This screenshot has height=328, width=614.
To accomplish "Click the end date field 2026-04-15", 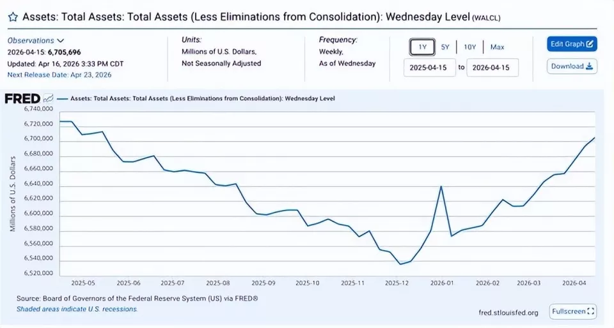I will pos(492,67).
